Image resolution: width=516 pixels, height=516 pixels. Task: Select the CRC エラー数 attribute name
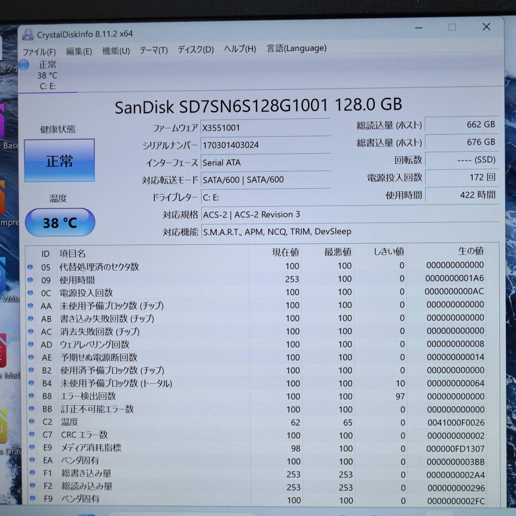pos(84,435)
